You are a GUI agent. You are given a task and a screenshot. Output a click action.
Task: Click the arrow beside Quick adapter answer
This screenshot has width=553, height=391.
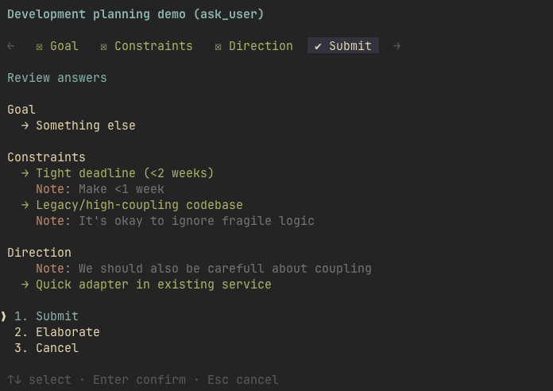pos(25,285)
